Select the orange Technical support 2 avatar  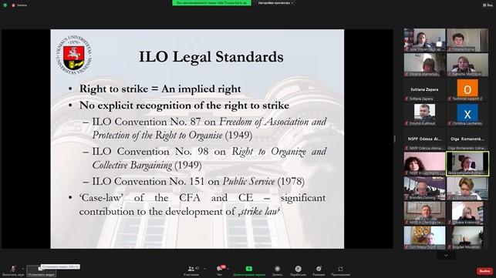pos(467,89)
